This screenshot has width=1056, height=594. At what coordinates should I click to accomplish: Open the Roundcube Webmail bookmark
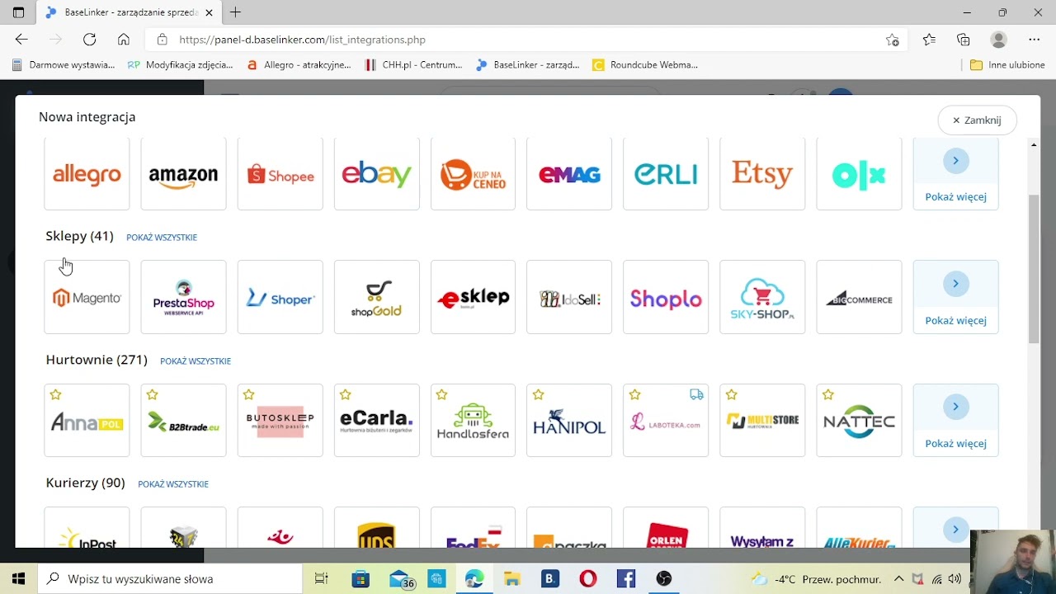coord(645,64)
